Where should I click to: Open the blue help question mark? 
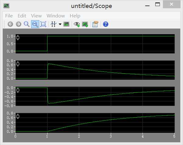pyautogui.click(x=106, y=24)
